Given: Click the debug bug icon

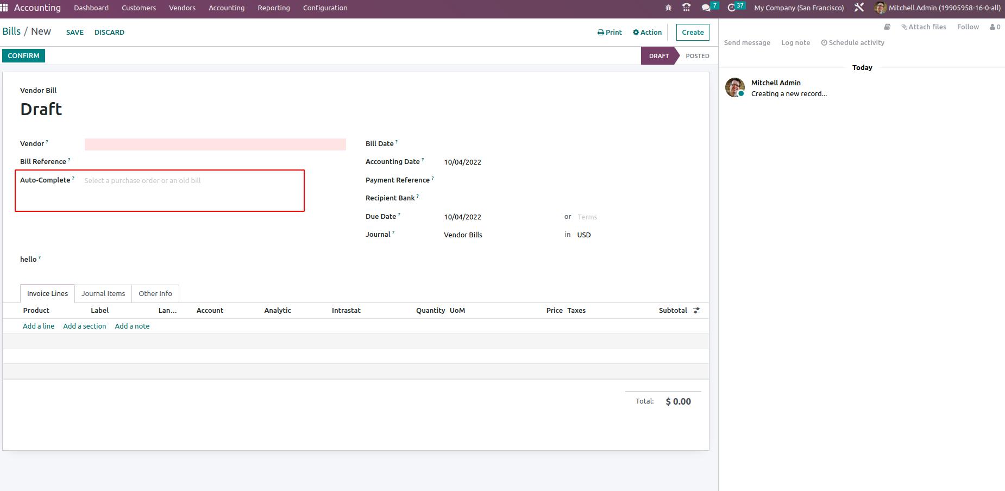Looking at the screenshot, I should pyautogui.click(x=668, y=8).
